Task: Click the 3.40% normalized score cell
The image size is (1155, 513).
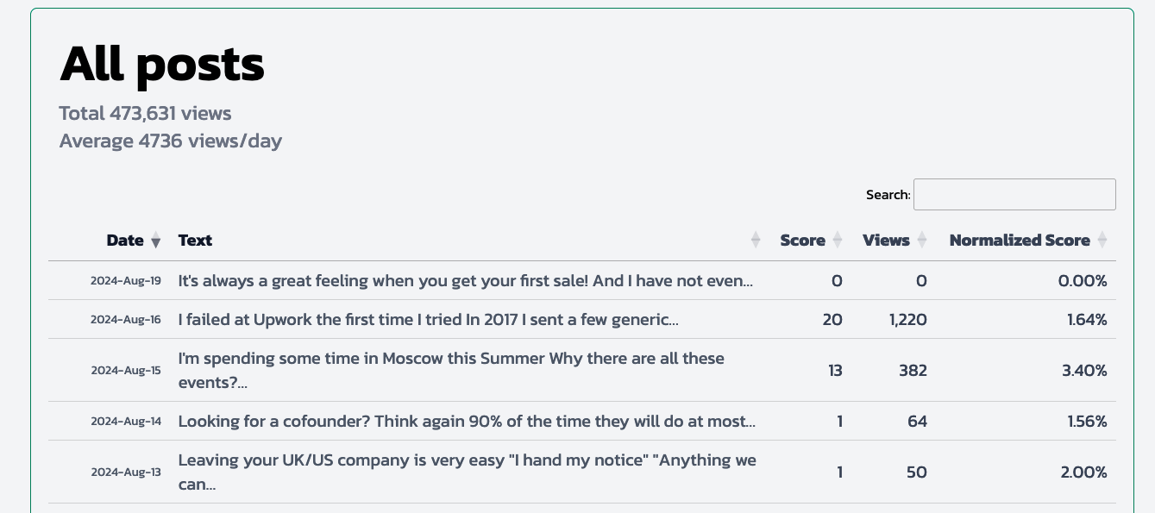Action: (1086, 371)
